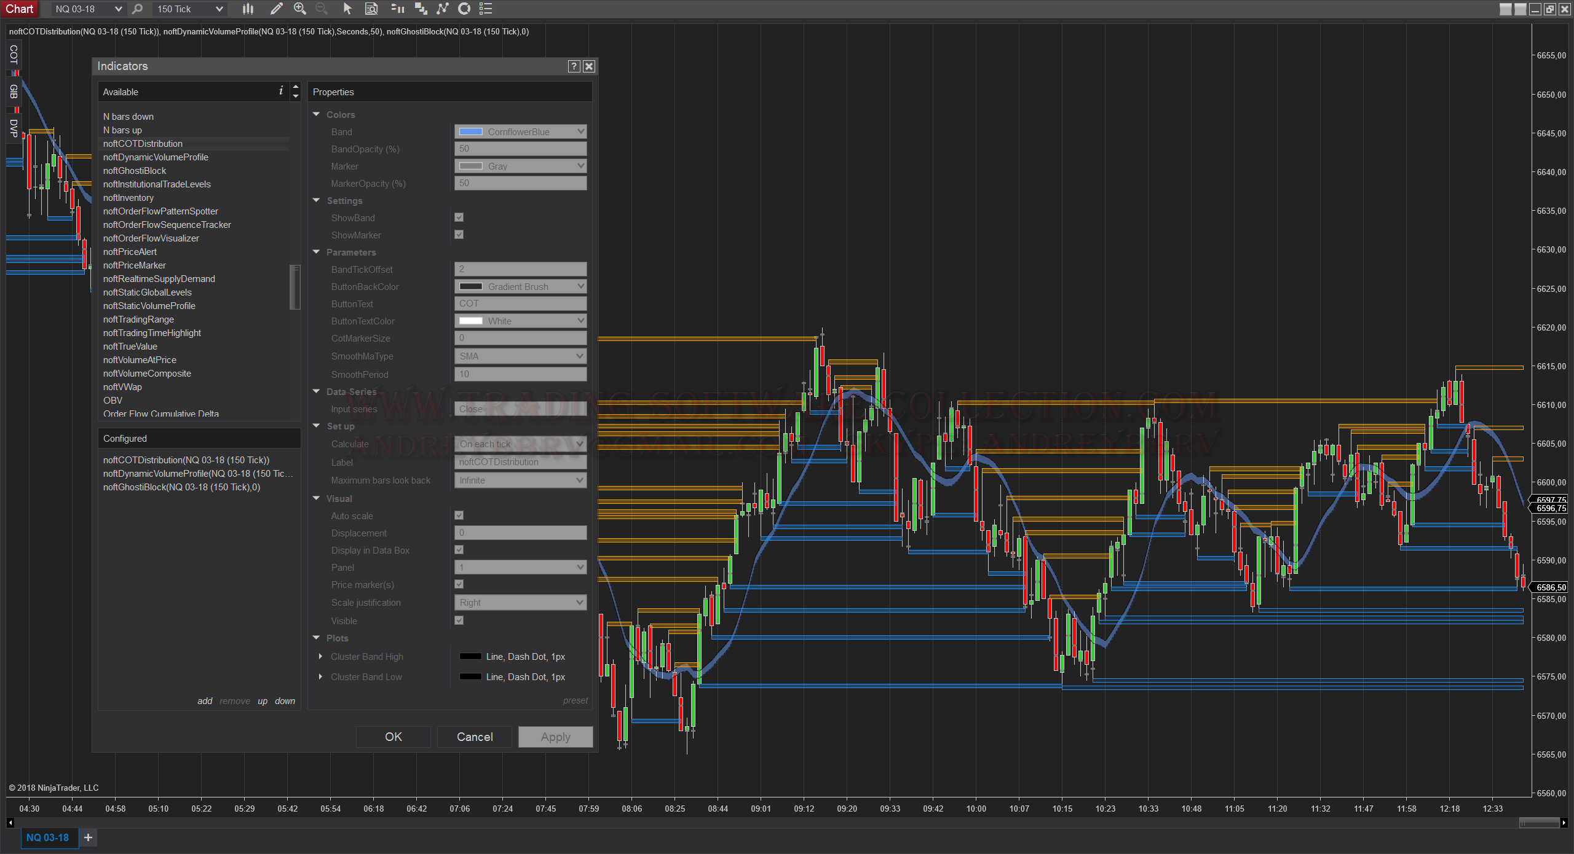Click the add link under Configured
Screen dimensions: 1574x854
(x=205, y=701)
